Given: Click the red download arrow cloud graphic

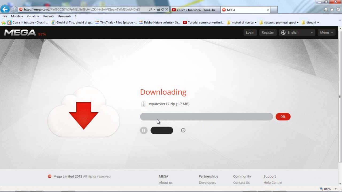Looking at the screenshot, I should tap(84, 112).
